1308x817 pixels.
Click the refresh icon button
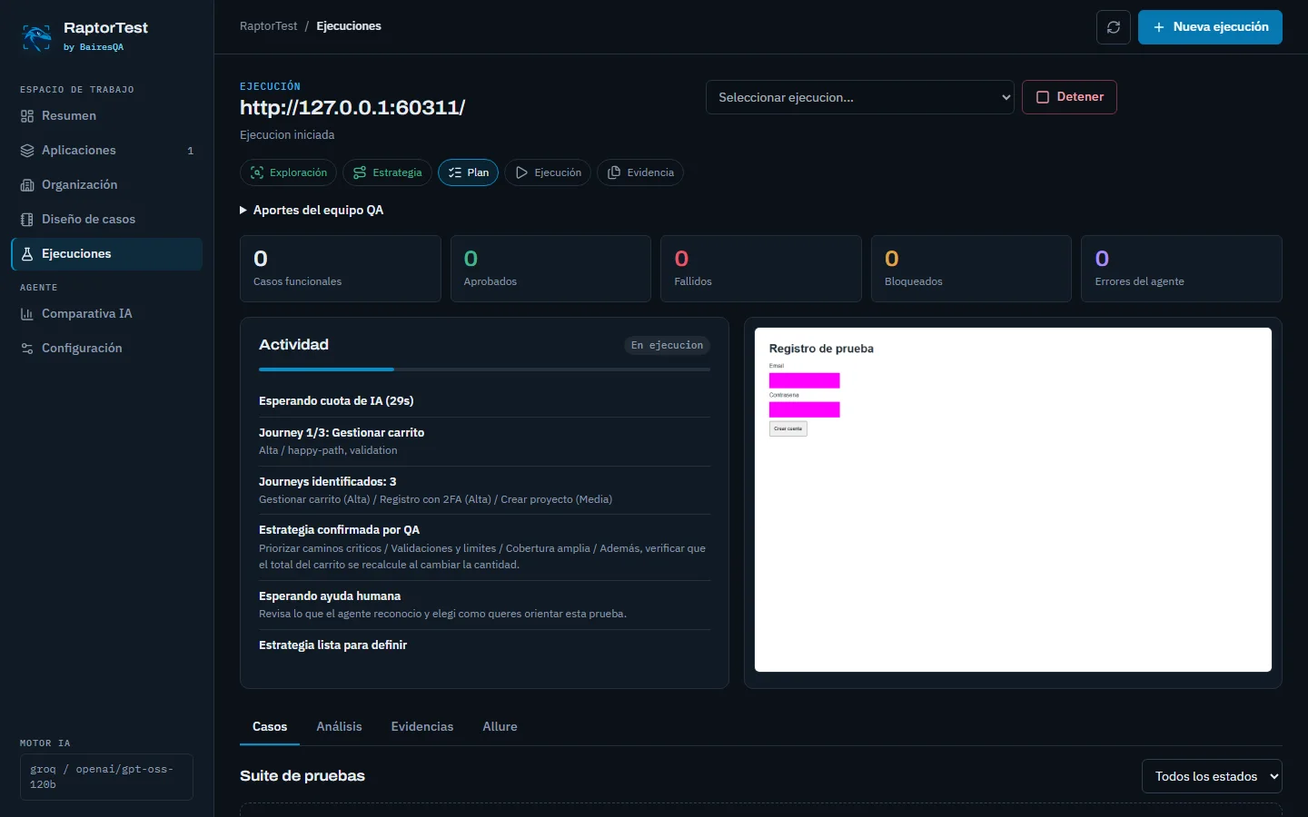coord(1114,27)
